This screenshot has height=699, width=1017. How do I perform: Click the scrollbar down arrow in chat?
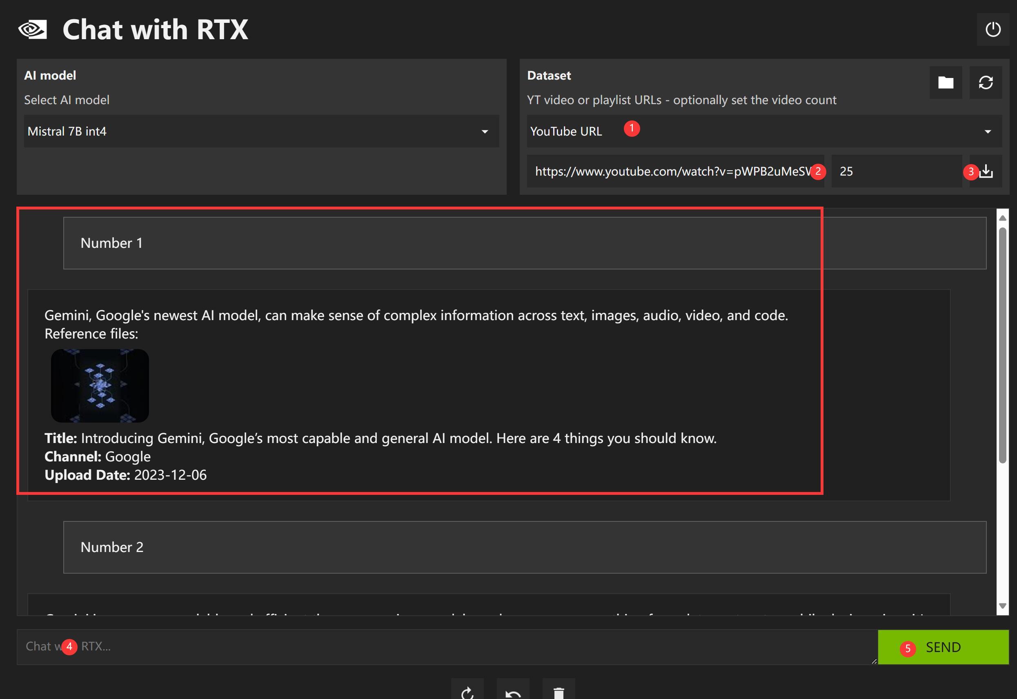1002,606
